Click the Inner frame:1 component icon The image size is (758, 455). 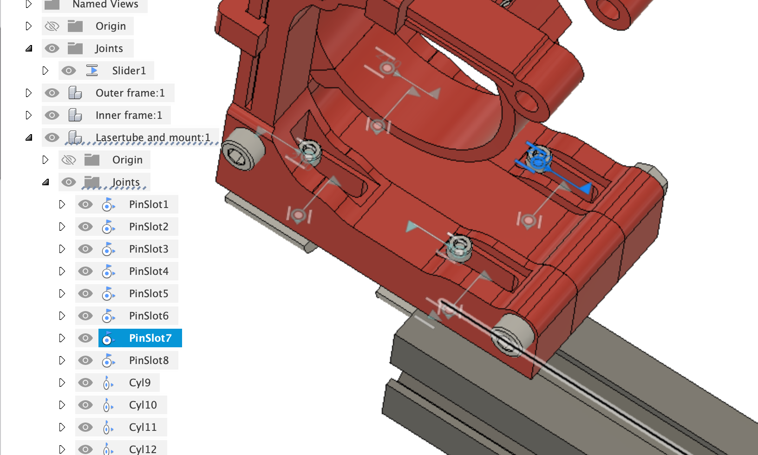[74, 115]
